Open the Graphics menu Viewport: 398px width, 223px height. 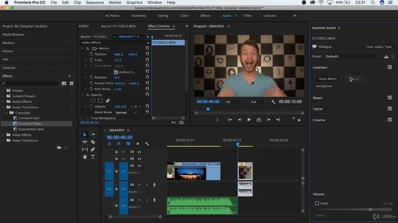pyautogui.click(x=134, y=2)
